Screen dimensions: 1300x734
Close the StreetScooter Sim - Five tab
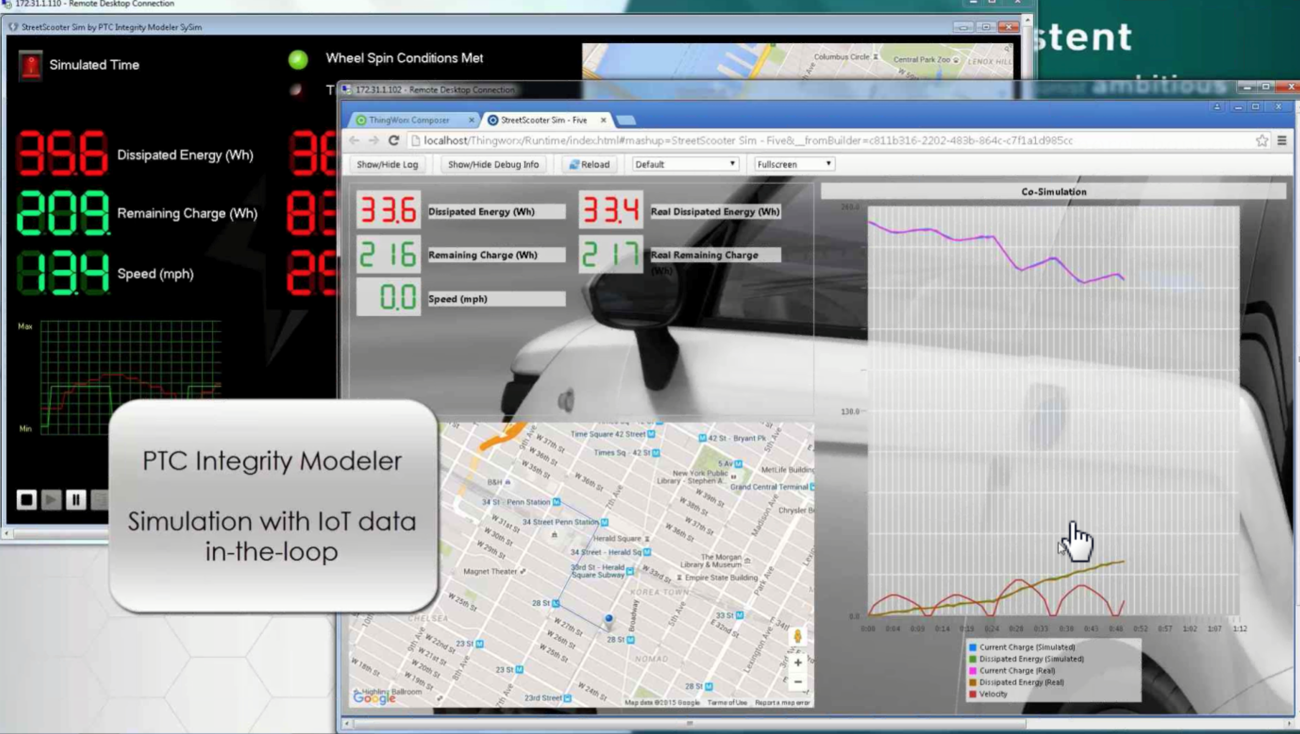click(603, 120)
